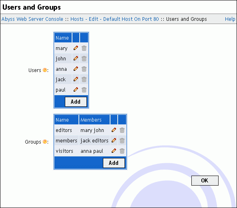
Task: Select group name visitors in table
Action: 64,151
